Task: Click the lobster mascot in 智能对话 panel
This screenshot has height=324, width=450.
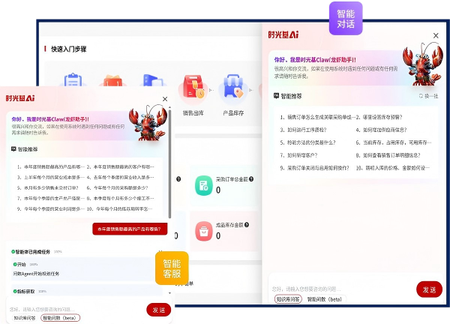Action: tap(422, 64)
